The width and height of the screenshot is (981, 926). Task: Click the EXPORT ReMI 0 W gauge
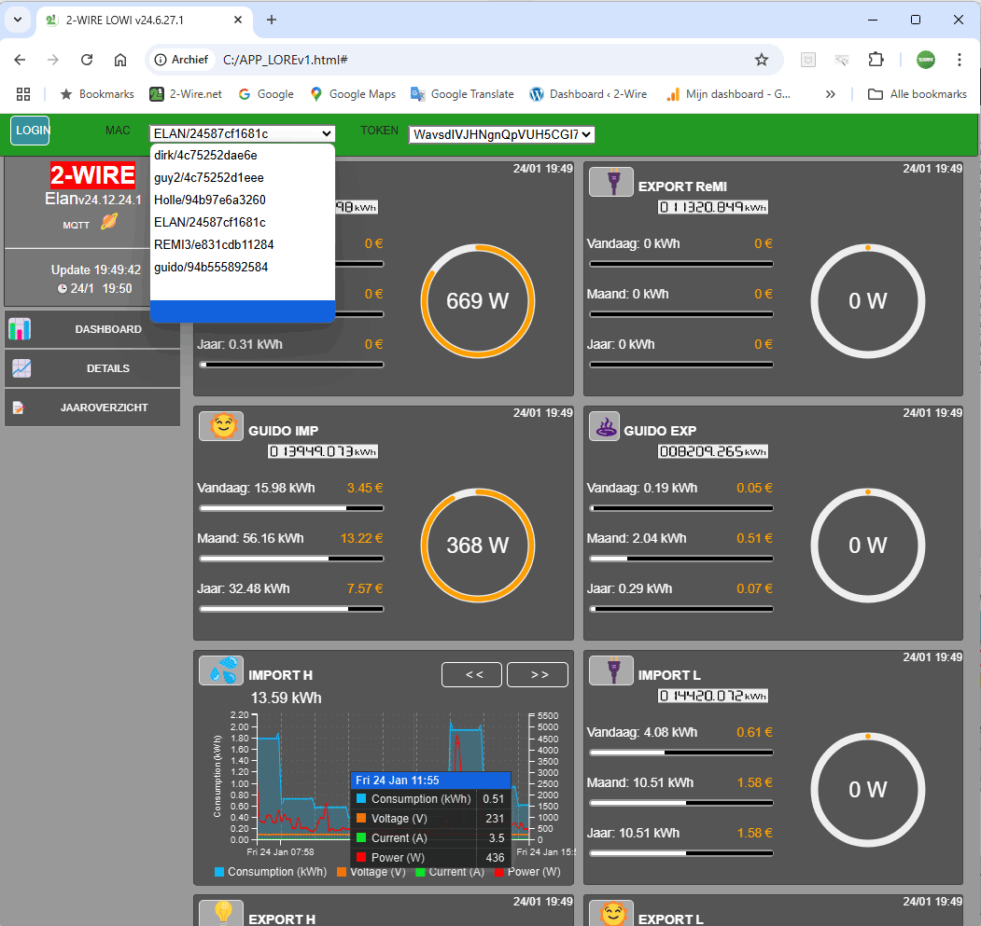click(867, 301)
